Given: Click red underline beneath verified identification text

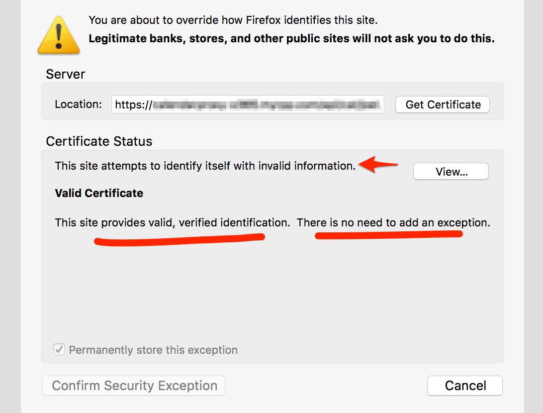Looking at the screenshot, I should coord(179,240).
